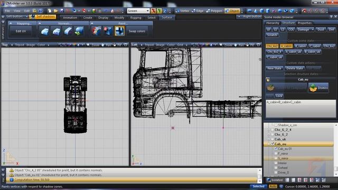Open Right button tool dropdown

click(250, 16)
